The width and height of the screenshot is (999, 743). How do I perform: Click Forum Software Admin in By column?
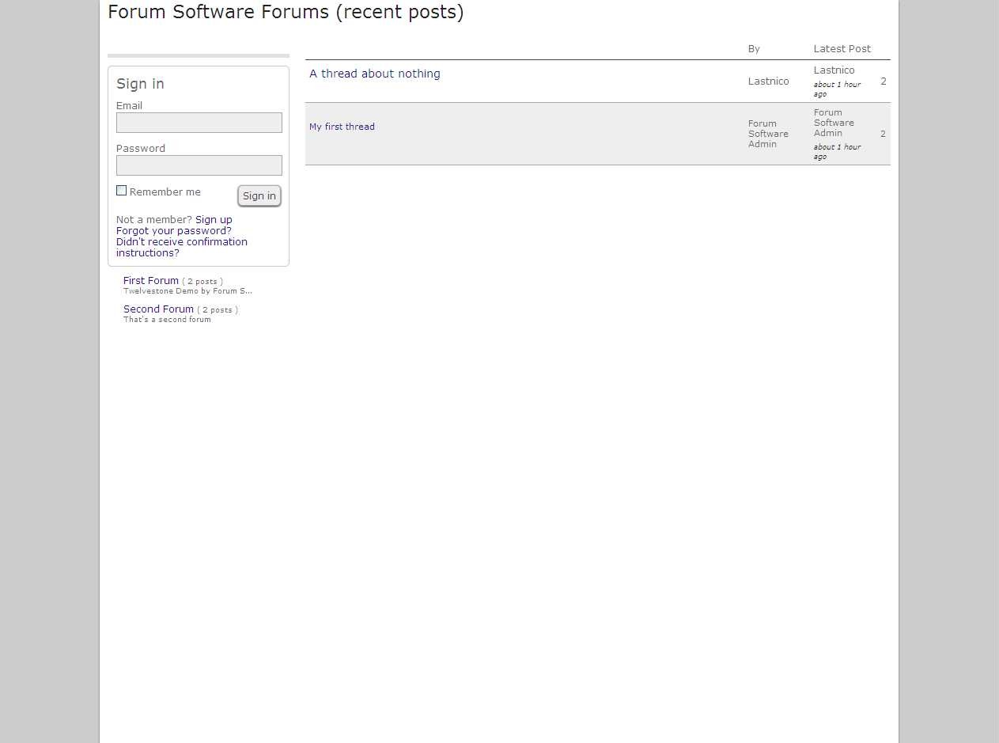(x=767, y=134)
